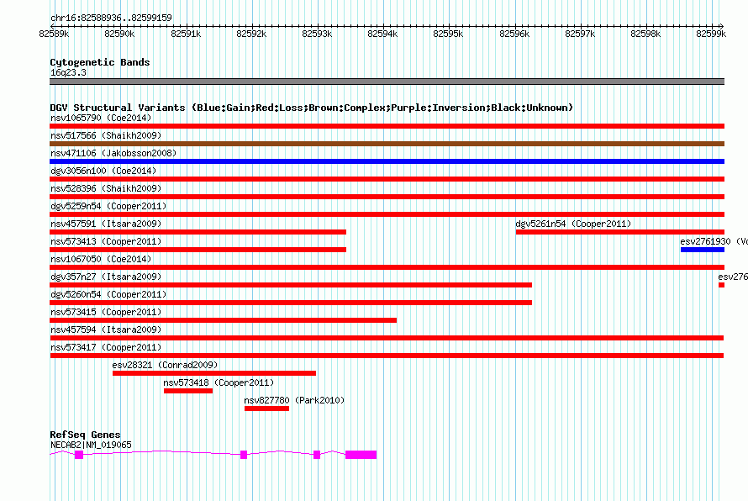The height and width of the screenshot is (501, 748).
Task: Click the 82597k ruler label
Action: click(580, 34)
